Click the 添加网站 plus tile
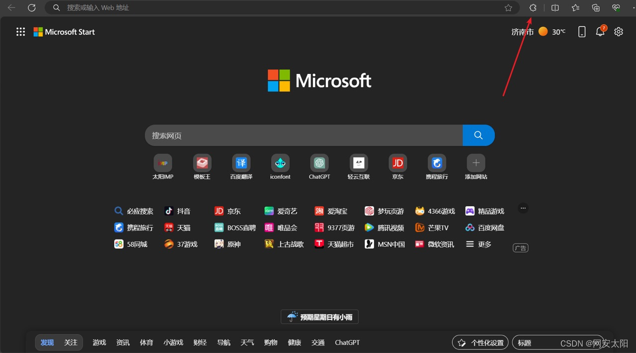 tap(476, 167)
